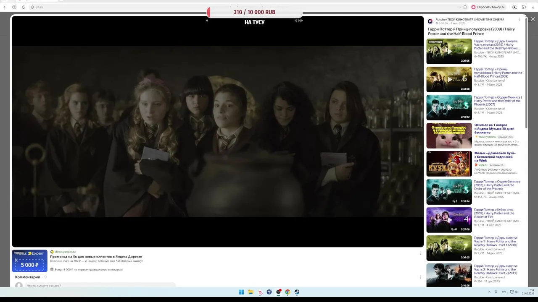Click the microphone icon in the system tray
The width and height of the screenshot is (538, 302).
496,292
